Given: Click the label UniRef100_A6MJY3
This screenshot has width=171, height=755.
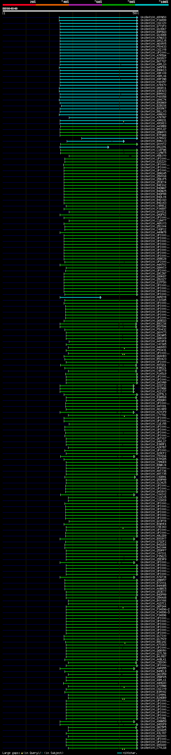Looking at the screenshot, I should point(153,224).
